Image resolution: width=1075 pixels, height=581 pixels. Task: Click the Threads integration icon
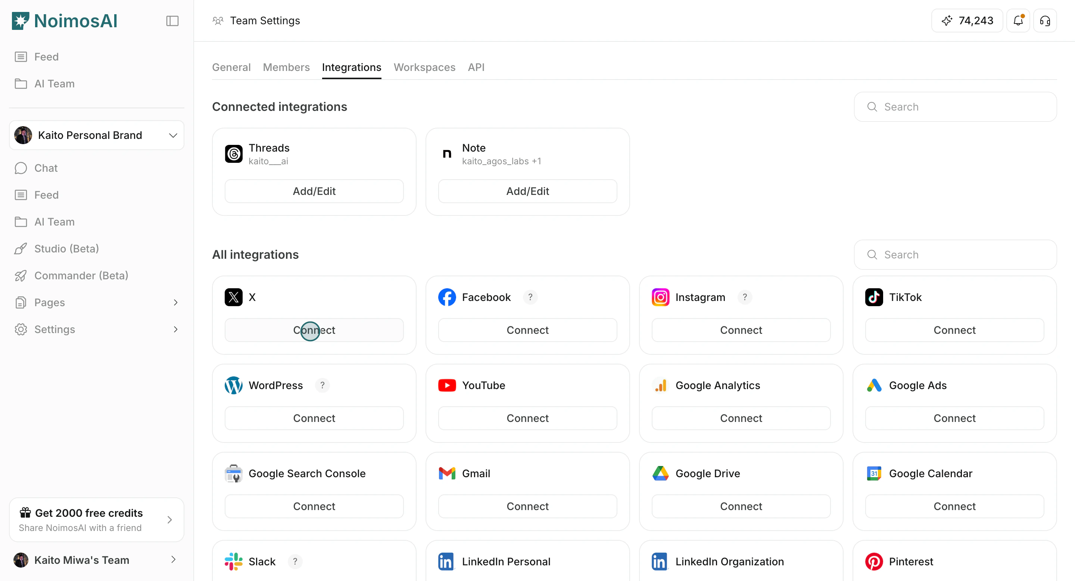click(x=234, y=153)
